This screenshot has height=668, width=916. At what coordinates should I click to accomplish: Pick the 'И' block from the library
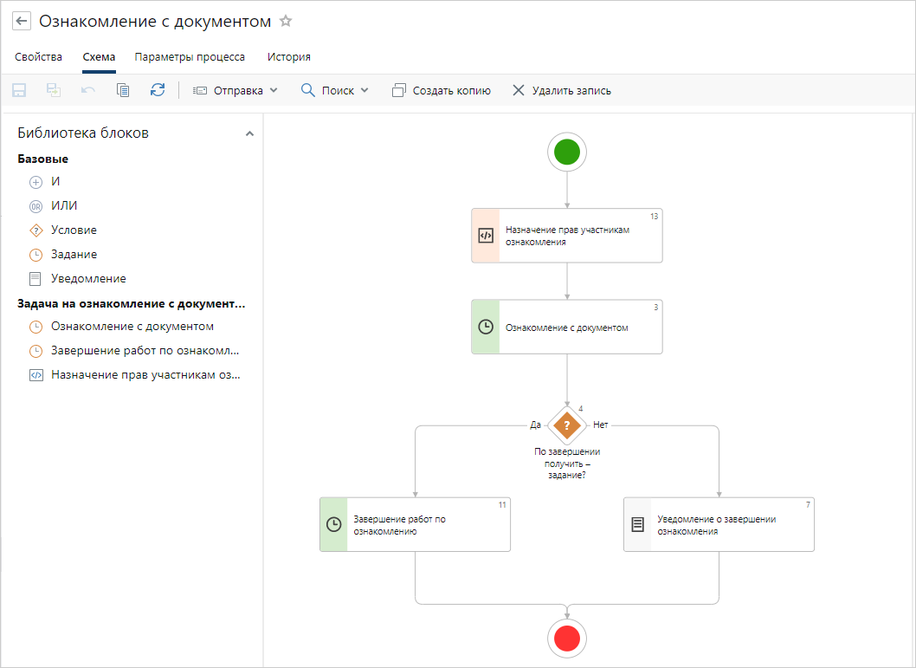pyautogui.click(x=55, y=182)
